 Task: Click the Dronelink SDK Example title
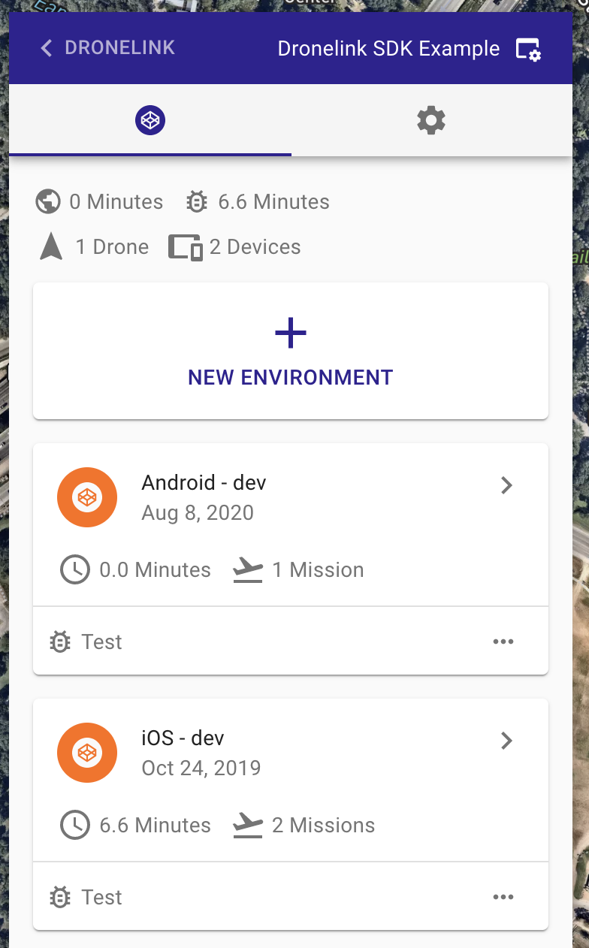pyautogui.click(x=388, y=49)
